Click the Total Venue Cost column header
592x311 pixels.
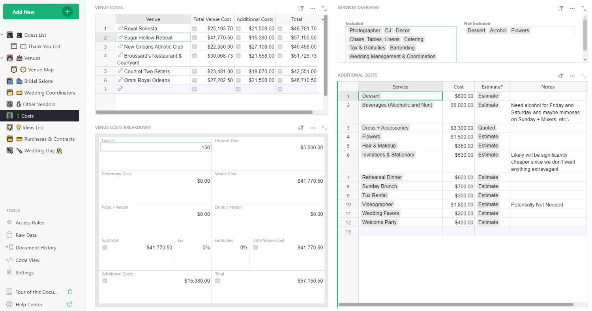point(212,19)
